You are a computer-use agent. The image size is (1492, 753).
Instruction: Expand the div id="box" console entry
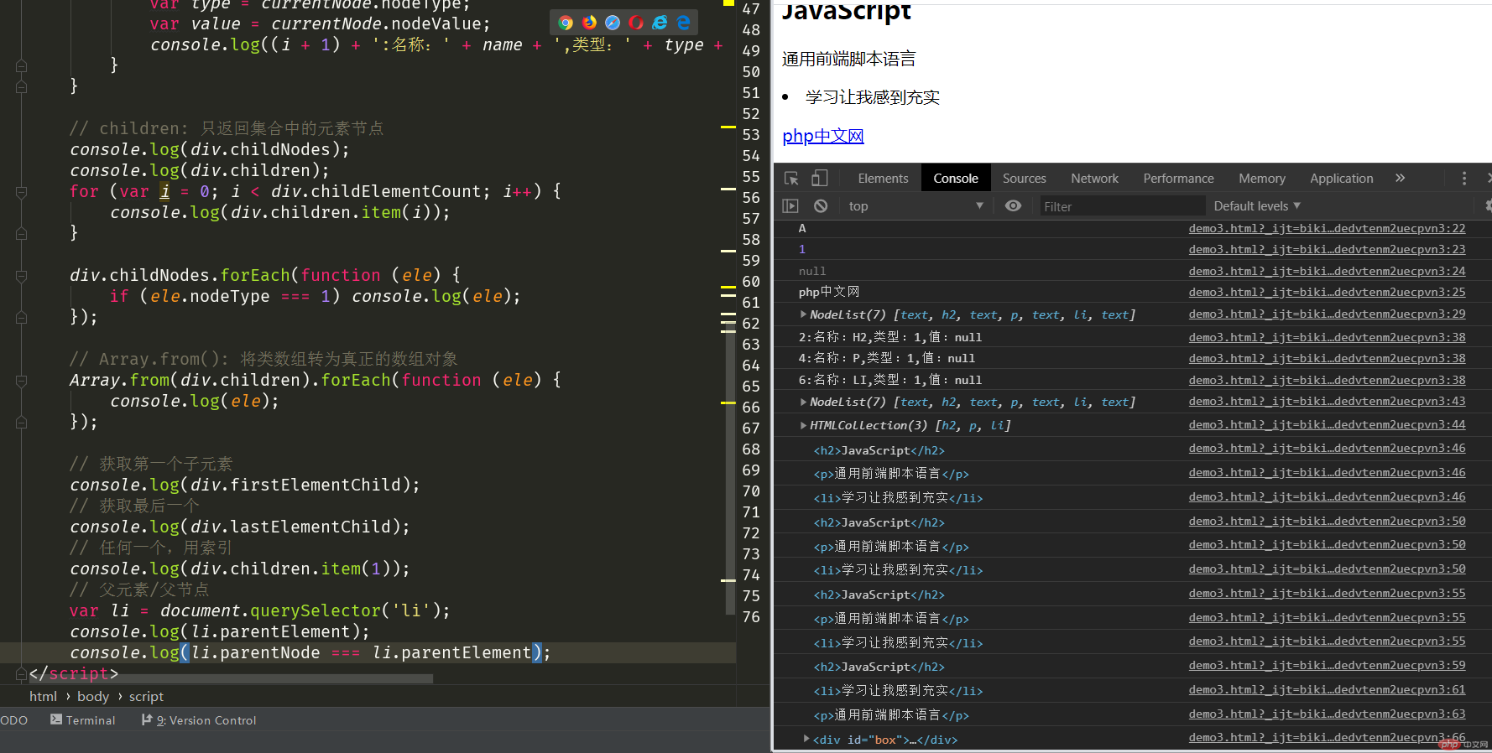click(806, 739)
